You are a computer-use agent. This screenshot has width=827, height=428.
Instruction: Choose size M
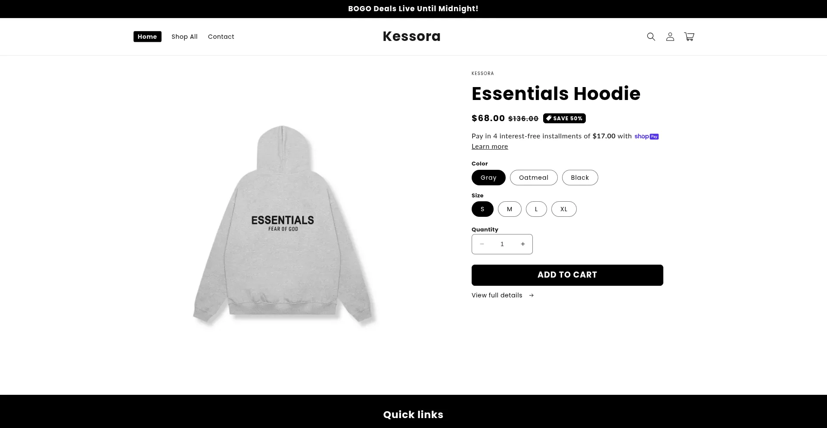510,209
